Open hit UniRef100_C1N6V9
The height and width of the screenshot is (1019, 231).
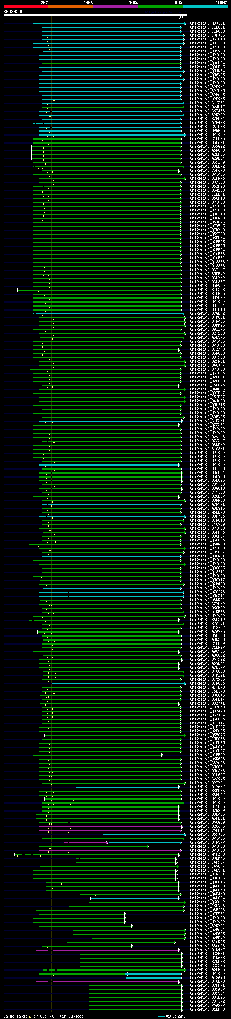coord(207,31)
